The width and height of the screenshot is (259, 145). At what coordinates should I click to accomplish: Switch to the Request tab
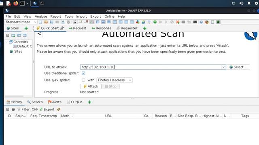tap(77, 28)
